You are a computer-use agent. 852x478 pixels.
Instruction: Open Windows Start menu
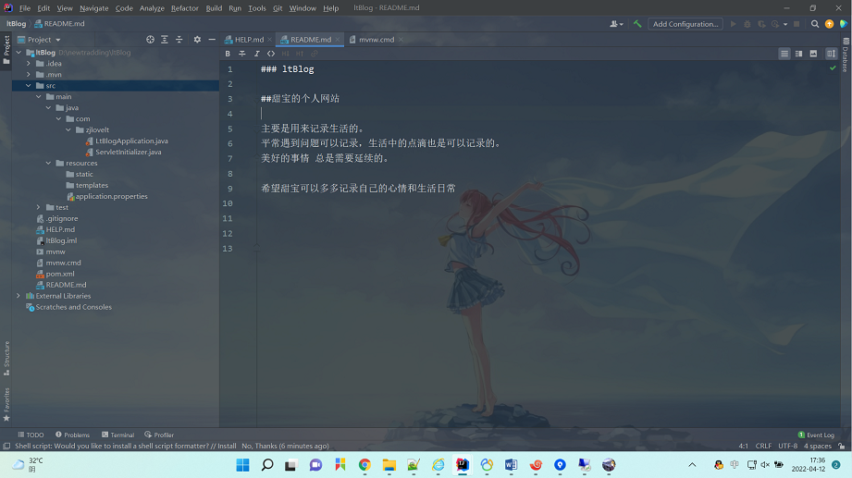click(243, 465)
